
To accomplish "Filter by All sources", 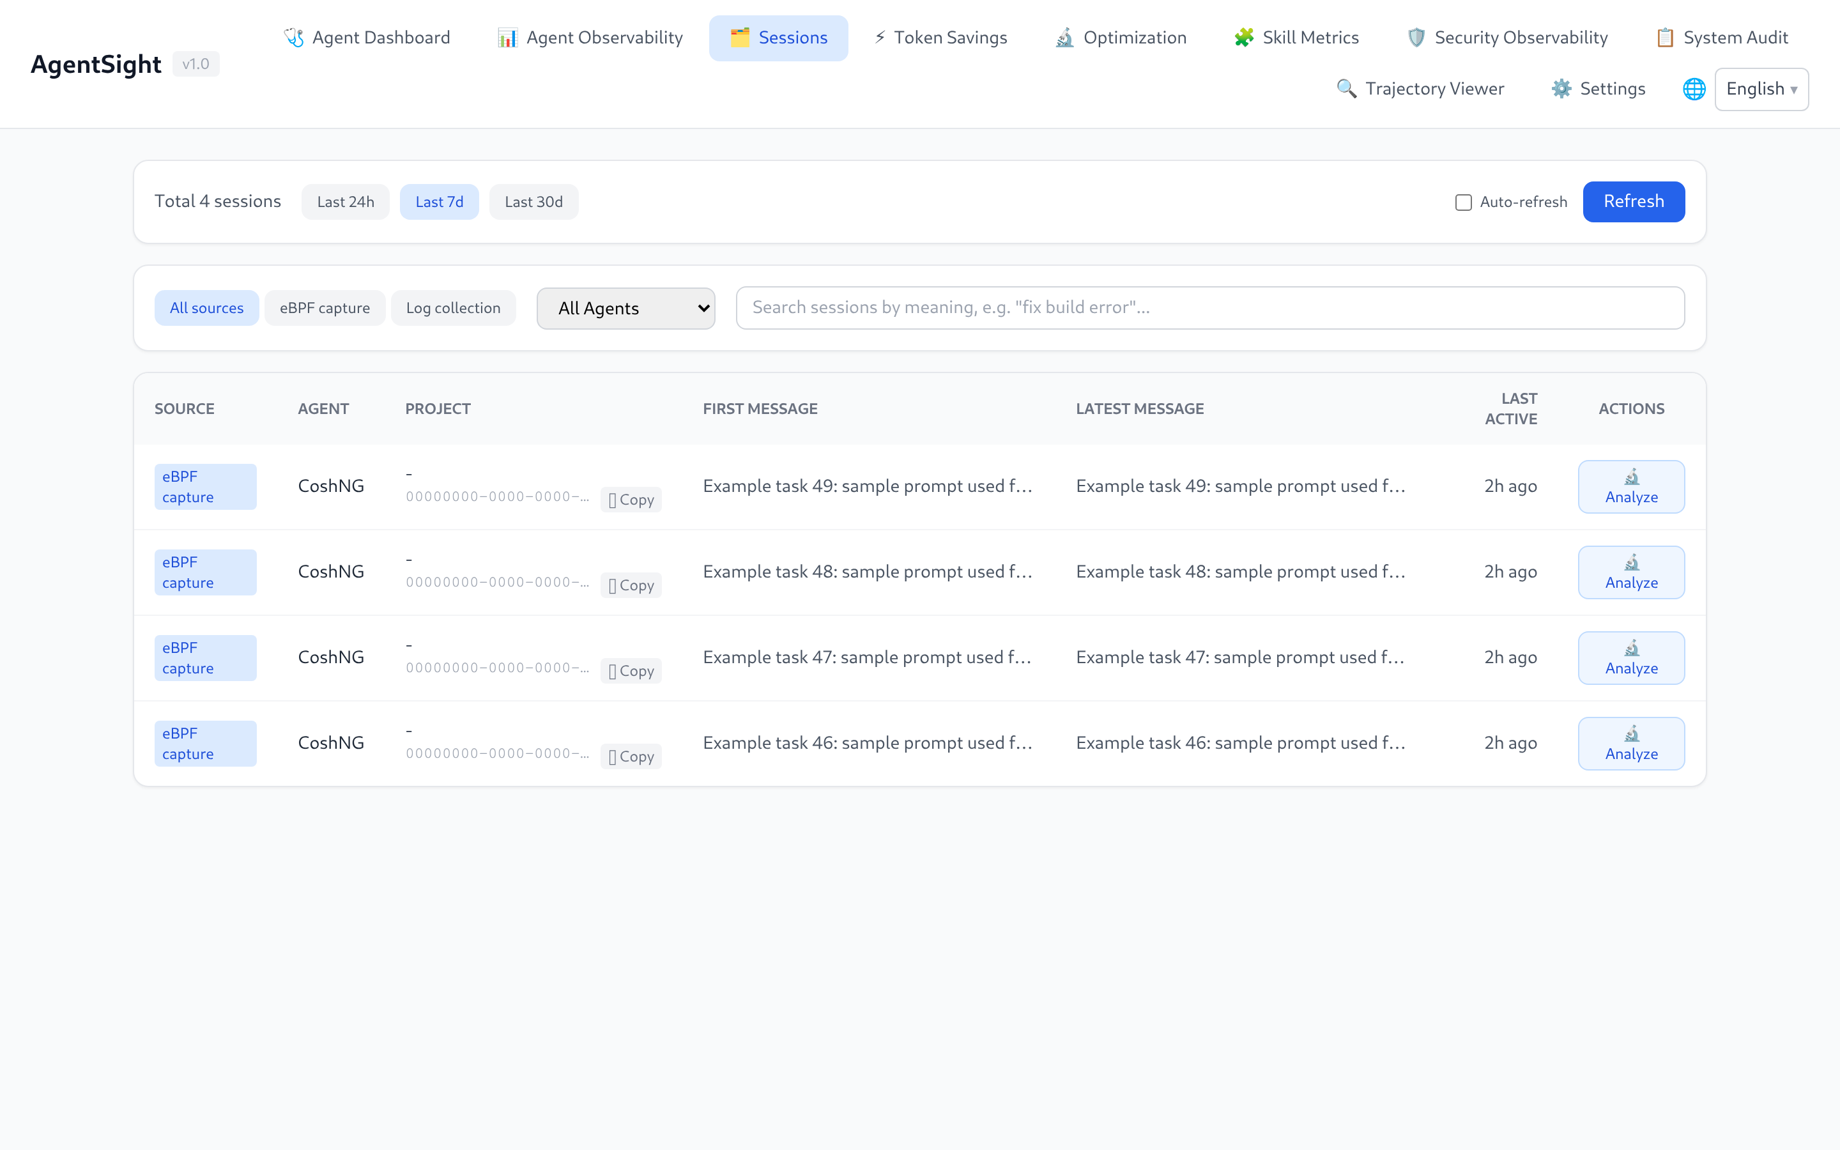I will (x=207, y=308).
